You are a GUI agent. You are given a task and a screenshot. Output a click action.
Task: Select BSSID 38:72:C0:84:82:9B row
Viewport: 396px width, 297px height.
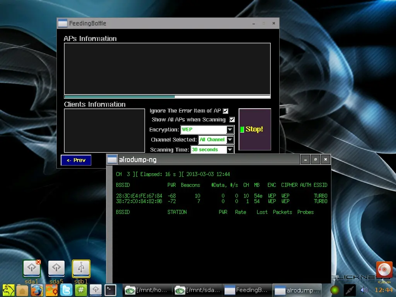pos(222,201)
